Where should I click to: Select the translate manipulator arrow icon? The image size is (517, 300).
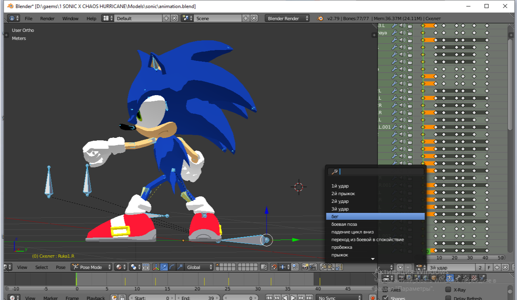(x=164, y=267)
